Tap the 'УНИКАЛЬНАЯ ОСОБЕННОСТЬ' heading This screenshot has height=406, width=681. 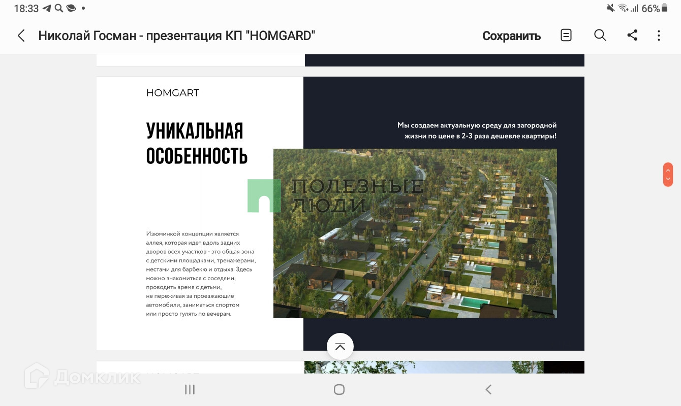(x=197, y=144)
